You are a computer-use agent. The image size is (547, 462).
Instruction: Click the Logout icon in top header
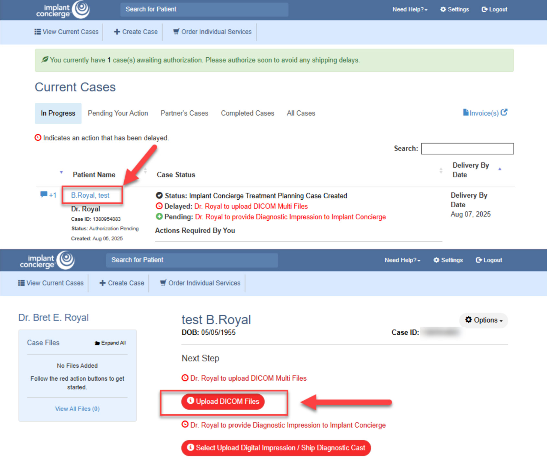[485, 9]
